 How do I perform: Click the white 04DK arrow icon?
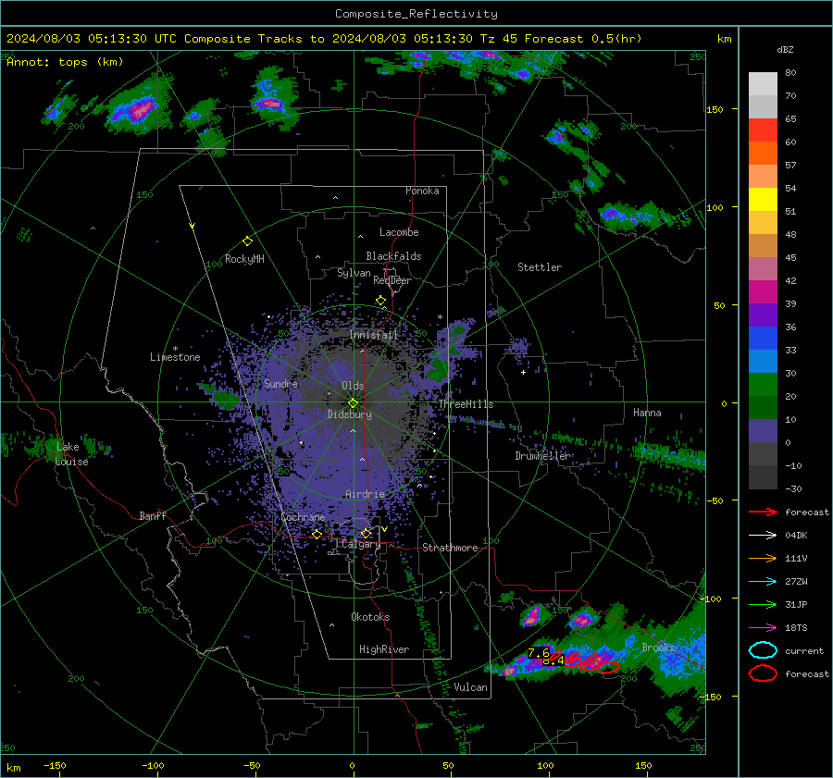[x=763, y=535]
